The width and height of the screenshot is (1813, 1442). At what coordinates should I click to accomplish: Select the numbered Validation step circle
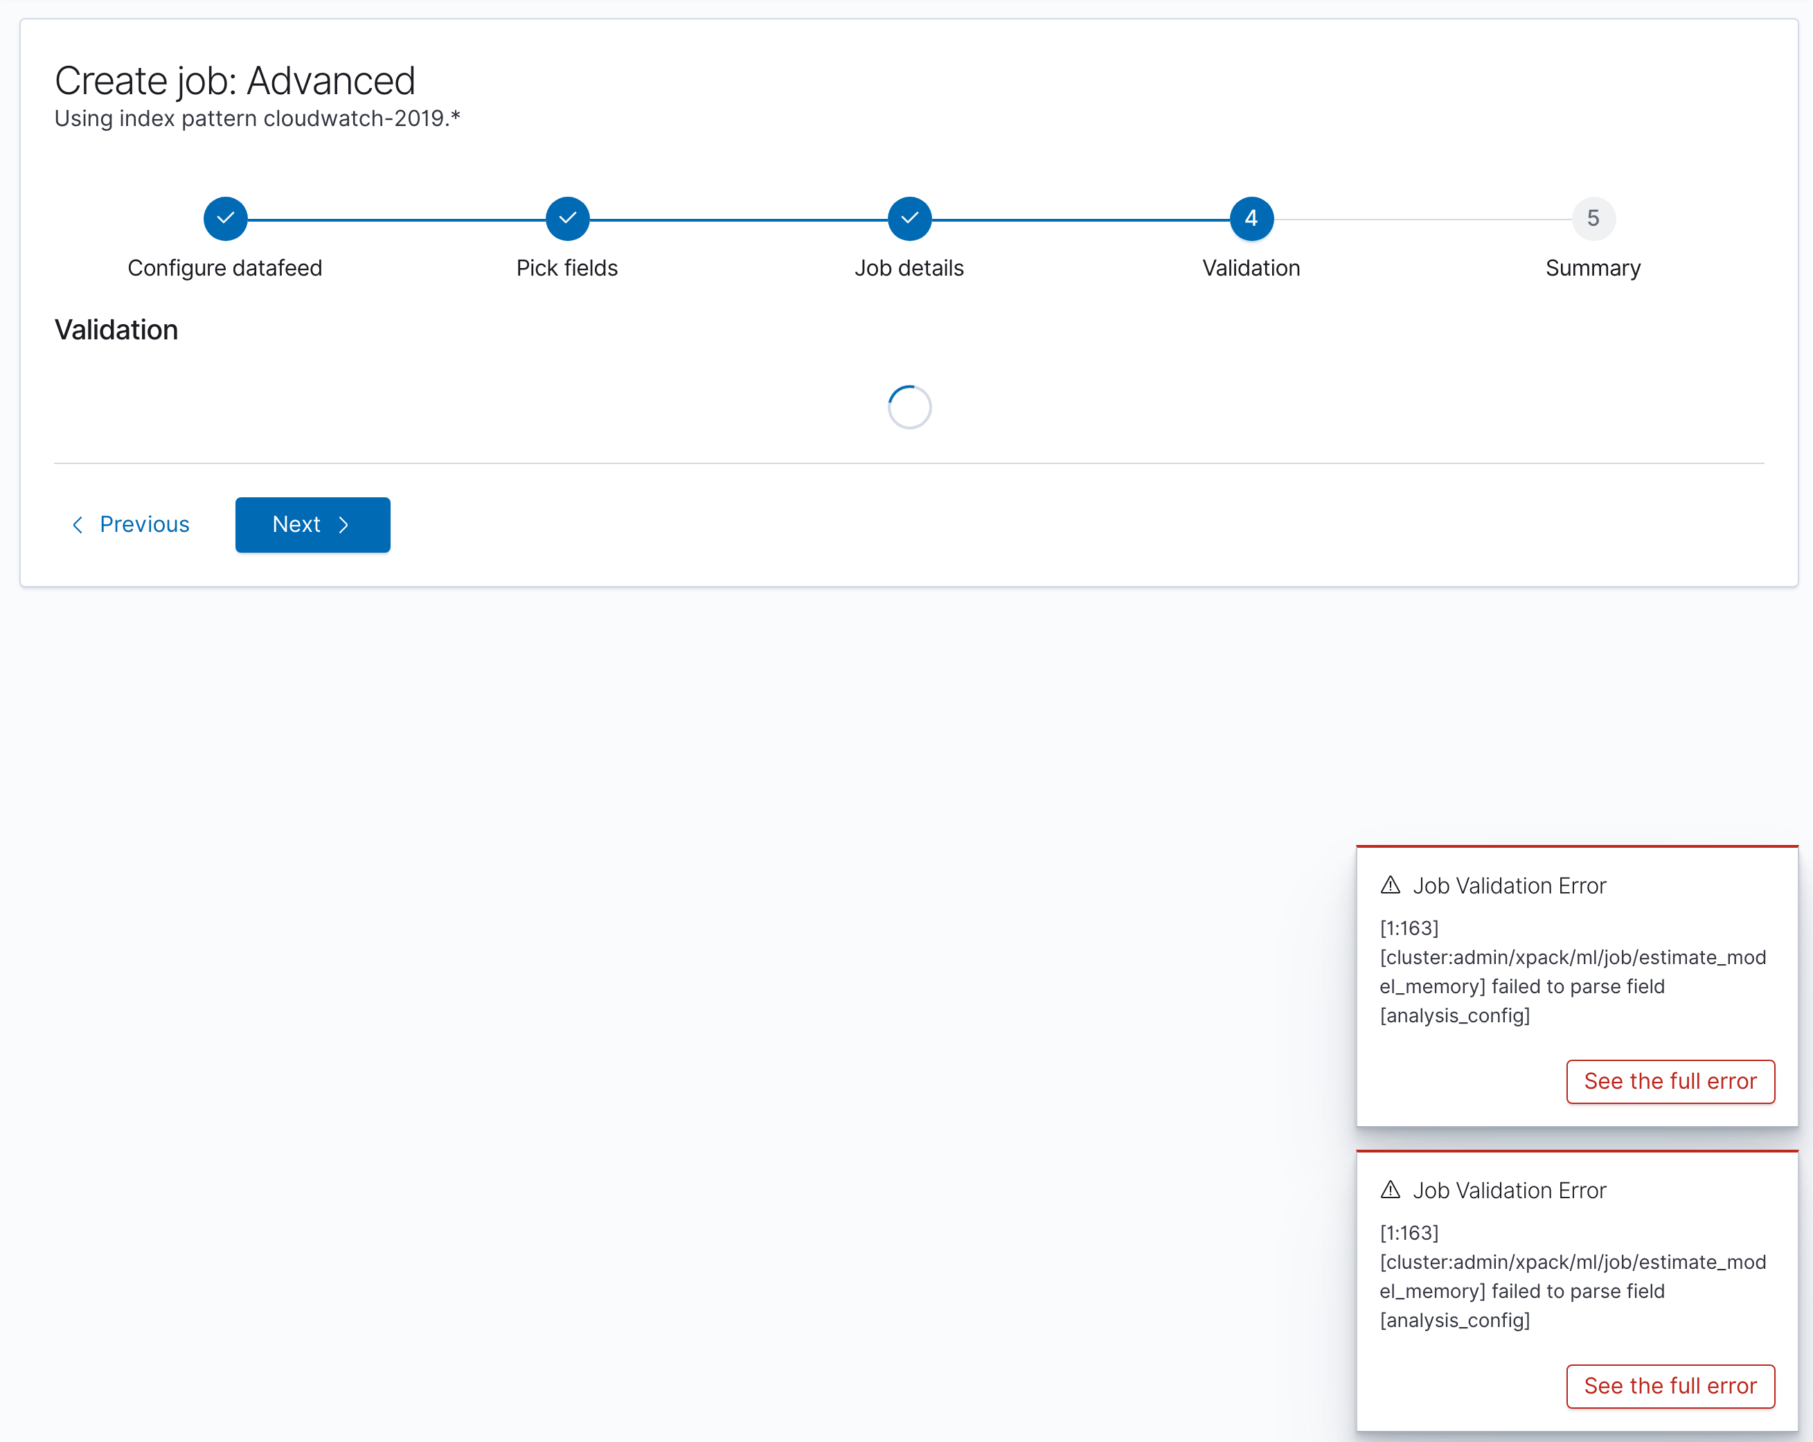point(1251,217)
